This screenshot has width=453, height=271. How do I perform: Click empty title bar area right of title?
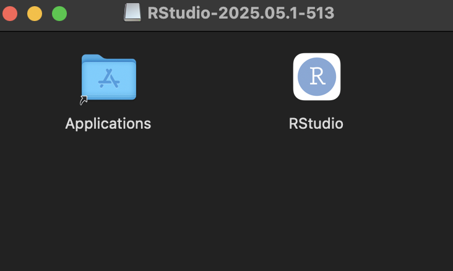[x=393, y=14]
